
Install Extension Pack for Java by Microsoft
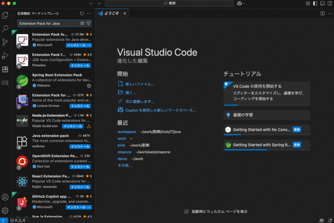(76, 45)
